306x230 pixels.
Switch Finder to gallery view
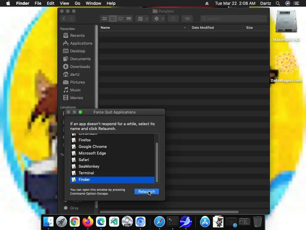pyautogui.click(x=129, y=19)
